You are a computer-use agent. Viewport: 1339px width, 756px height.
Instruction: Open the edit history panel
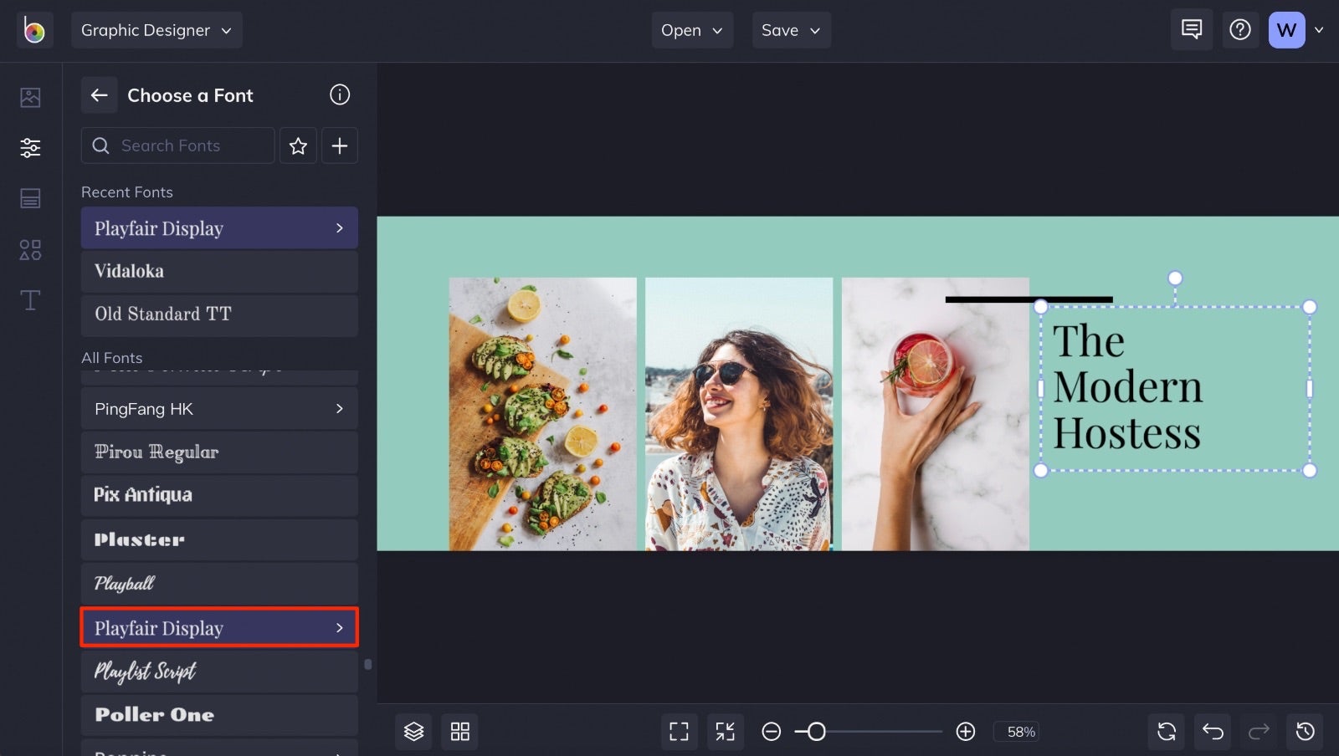(x=1303, y=731)
